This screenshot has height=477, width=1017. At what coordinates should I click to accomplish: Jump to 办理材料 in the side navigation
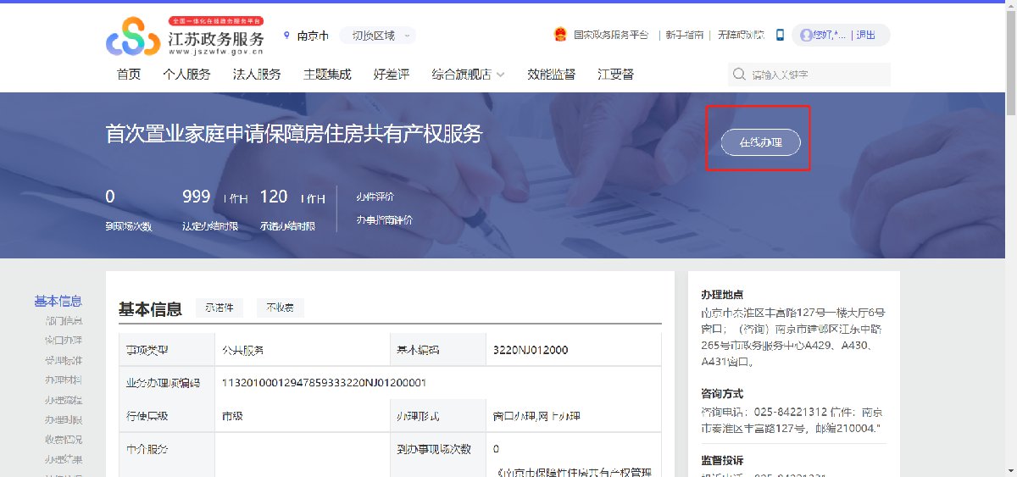pos(64,380)
